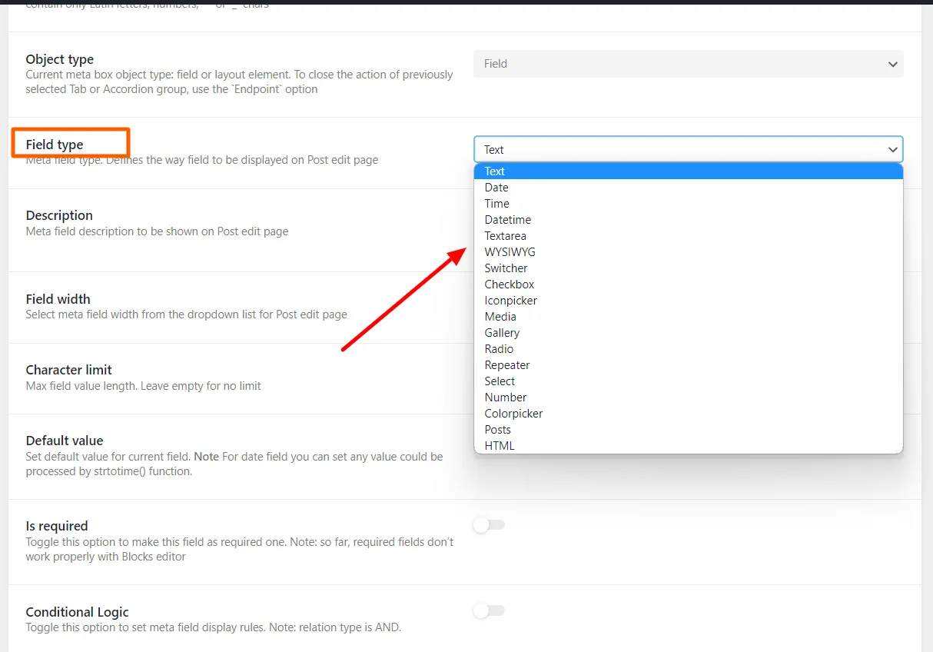
Task: Select Time option in field type list
Action: (688, 204)
